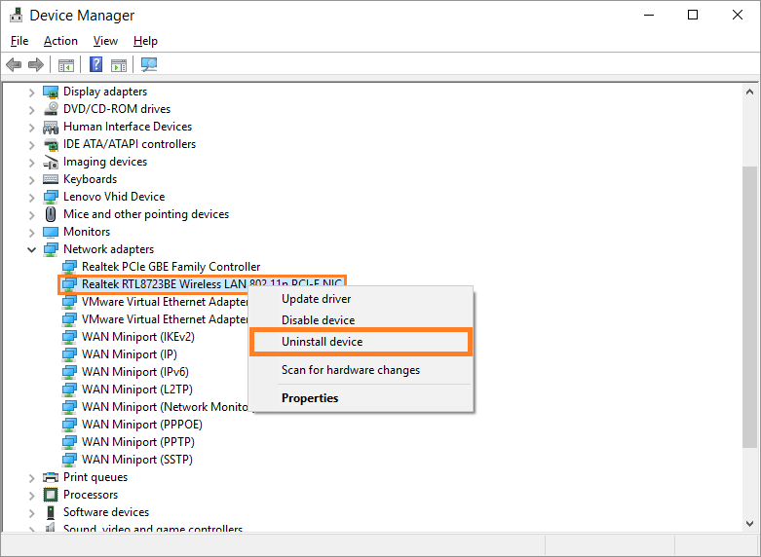Click the Keyboards category icon
This screenshot has height=557, width=761.
[51, 179]
